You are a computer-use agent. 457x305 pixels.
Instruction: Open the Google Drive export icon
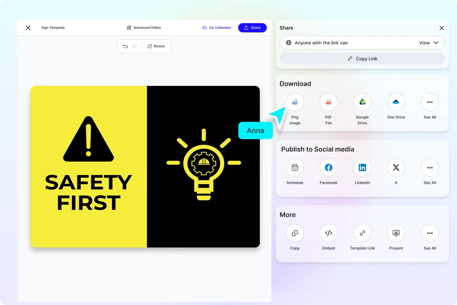click(x=362, y=102)
